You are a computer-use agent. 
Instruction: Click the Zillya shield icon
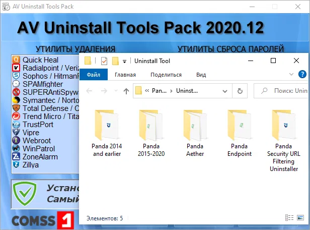click(x=16, y=164)
